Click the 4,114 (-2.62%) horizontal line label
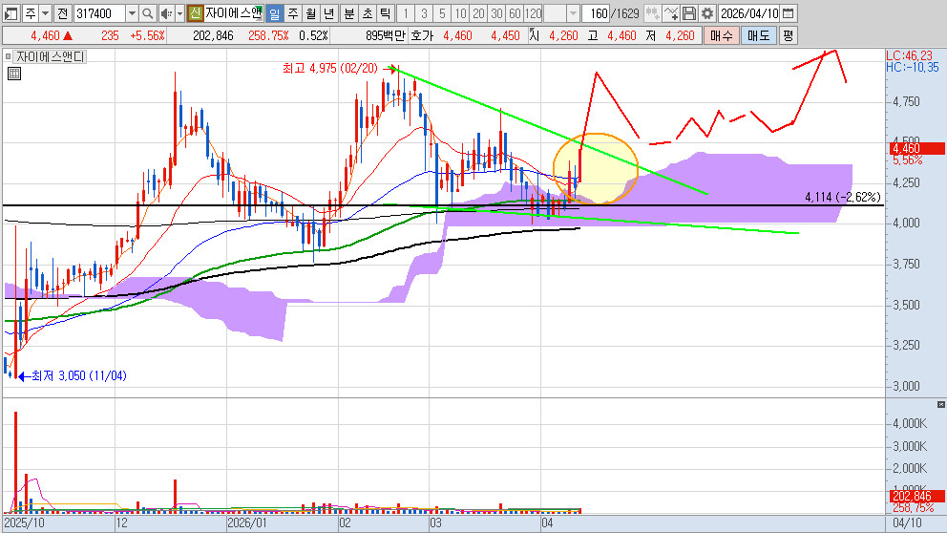 pyautogui.click(x=843, y=197)
